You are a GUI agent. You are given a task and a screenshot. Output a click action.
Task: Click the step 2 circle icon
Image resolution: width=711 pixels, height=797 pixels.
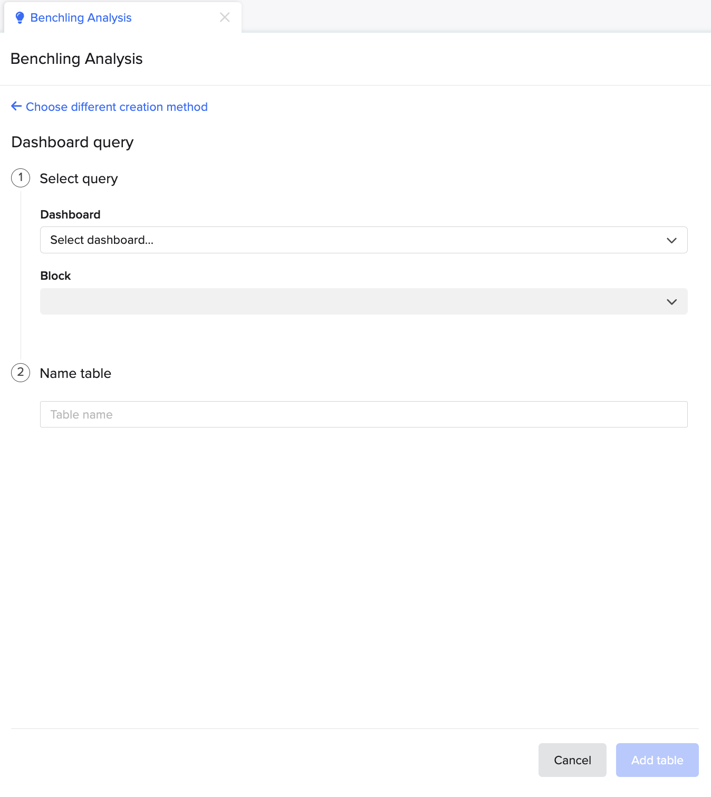click(x=21, y=373)
